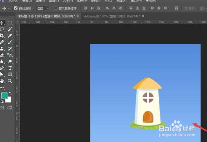
Task: Distribute left edges
Action: tap(152, 8)
